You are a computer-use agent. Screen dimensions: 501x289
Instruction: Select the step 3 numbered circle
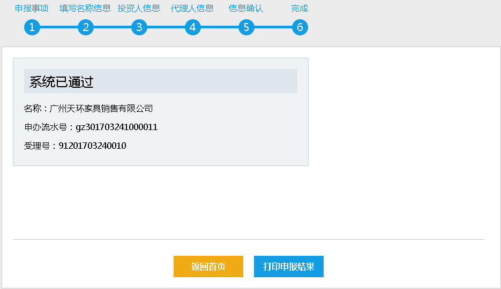coord(139,27)
